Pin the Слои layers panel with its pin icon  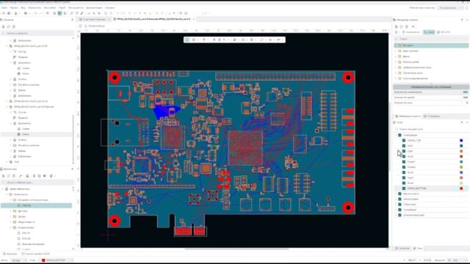tap(462, 122)
